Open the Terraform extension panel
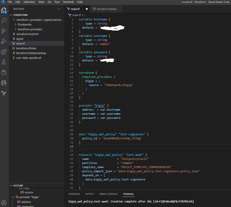 click(x=4, y=93)
